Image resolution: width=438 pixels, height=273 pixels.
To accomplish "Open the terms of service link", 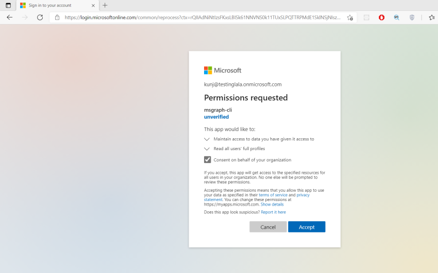I will [x=273, y=195].
